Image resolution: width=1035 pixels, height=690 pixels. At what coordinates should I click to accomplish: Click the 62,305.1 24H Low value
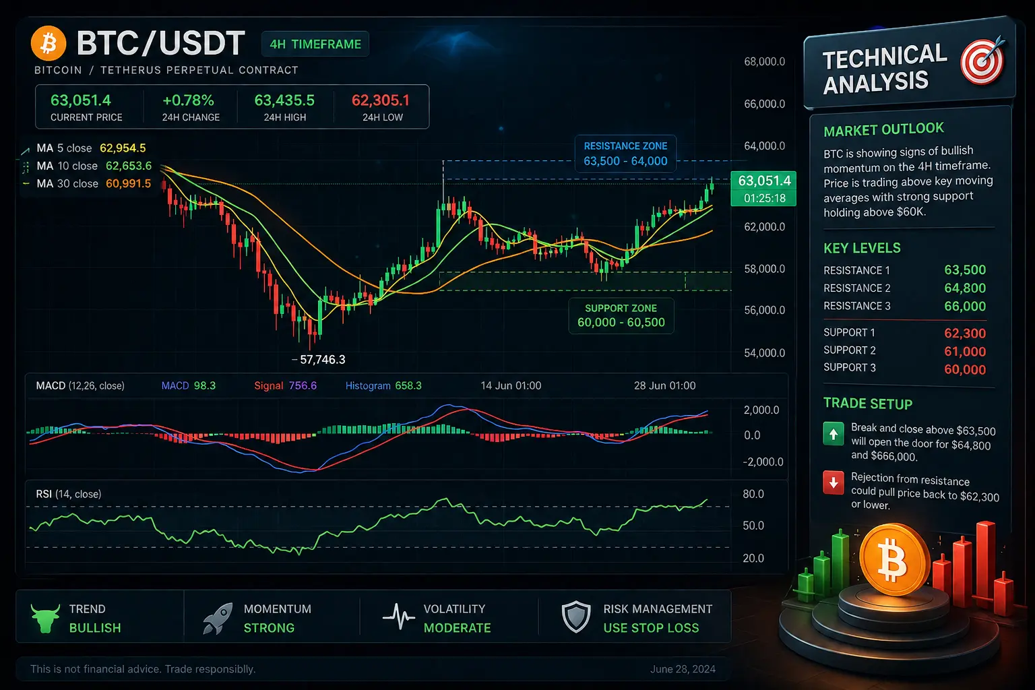pyautogui.click(x=381, y=100)
